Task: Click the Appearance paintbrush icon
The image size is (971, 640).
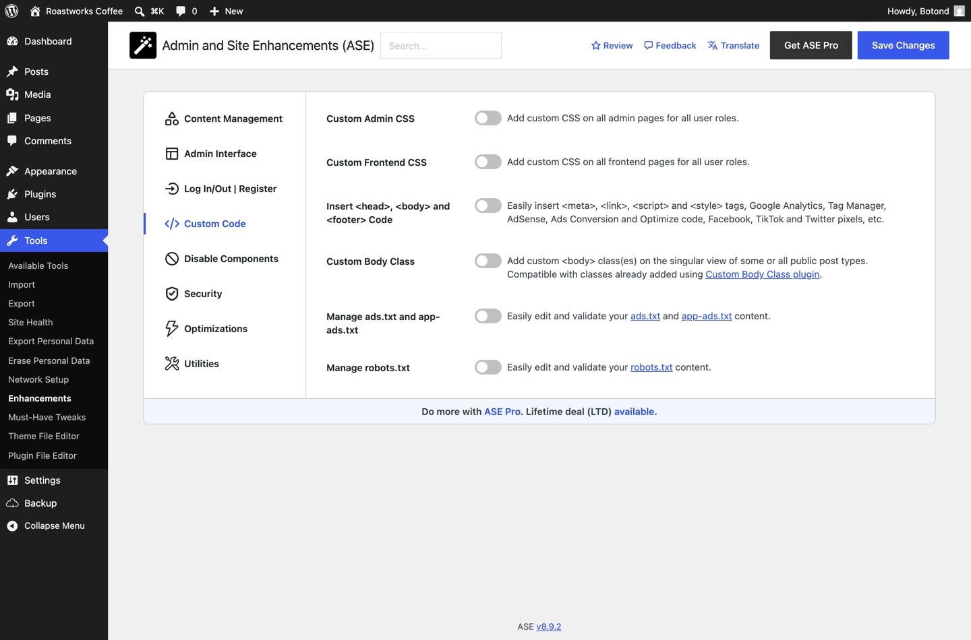Action: (x=12, y=171)
